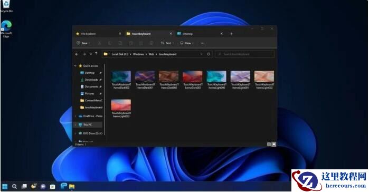Open taskbar Search
This screenshot has height=192, width=369.
(x=14, y=187)
